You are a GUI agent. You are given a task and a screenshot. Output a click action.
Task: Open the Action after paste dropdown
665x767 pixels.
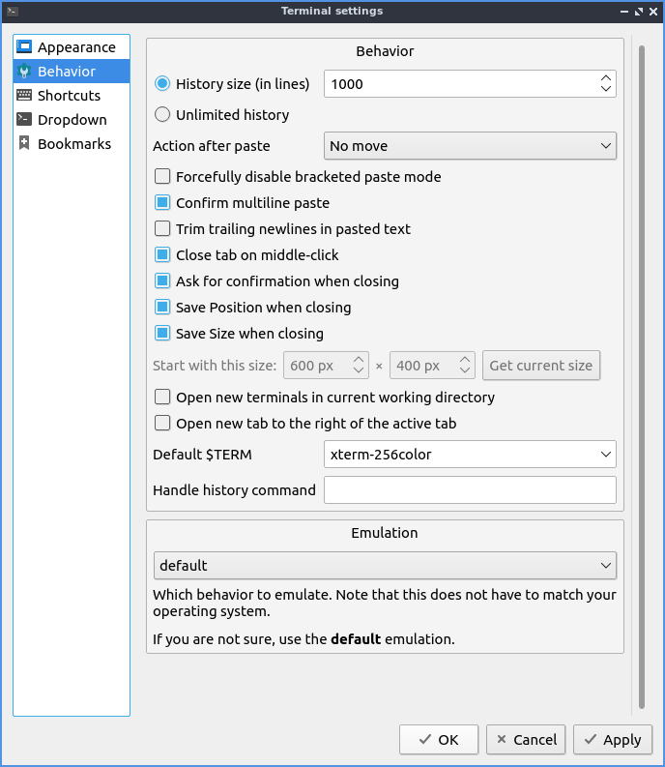[469, 146]
